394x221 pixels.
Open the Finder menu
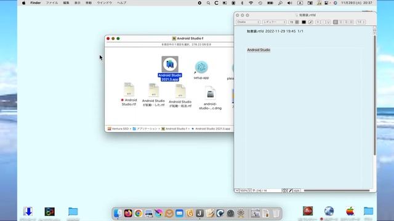36,3
